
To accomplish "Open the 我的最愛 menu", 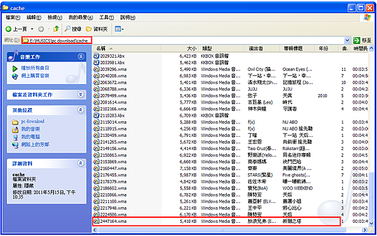I will (x=80, y=18).
